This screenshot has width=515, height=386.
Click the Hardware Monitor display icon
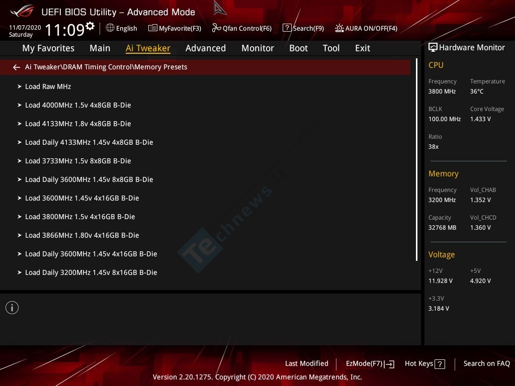[x=433, y=48]
